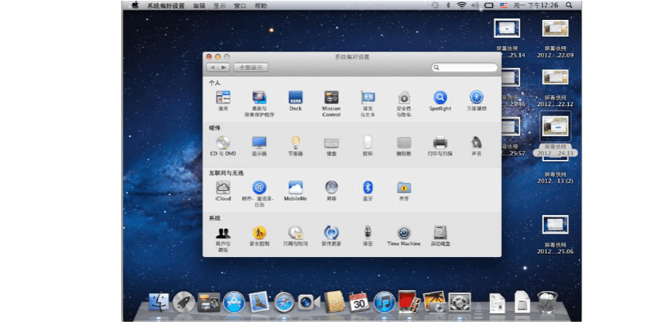Image resolution: width=659 pixels, height=322 pixels.
Task: Click the Time Machine icon in menu bar
Action: click(435, 5)
